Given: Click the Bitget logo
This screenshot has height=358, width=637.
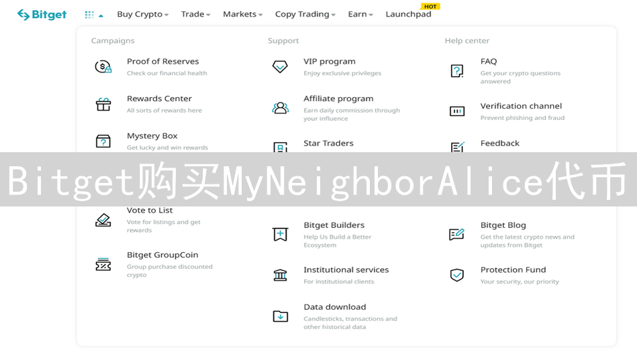Looking at the screenshot, I should pyautogui.click(x=42, y=15).
